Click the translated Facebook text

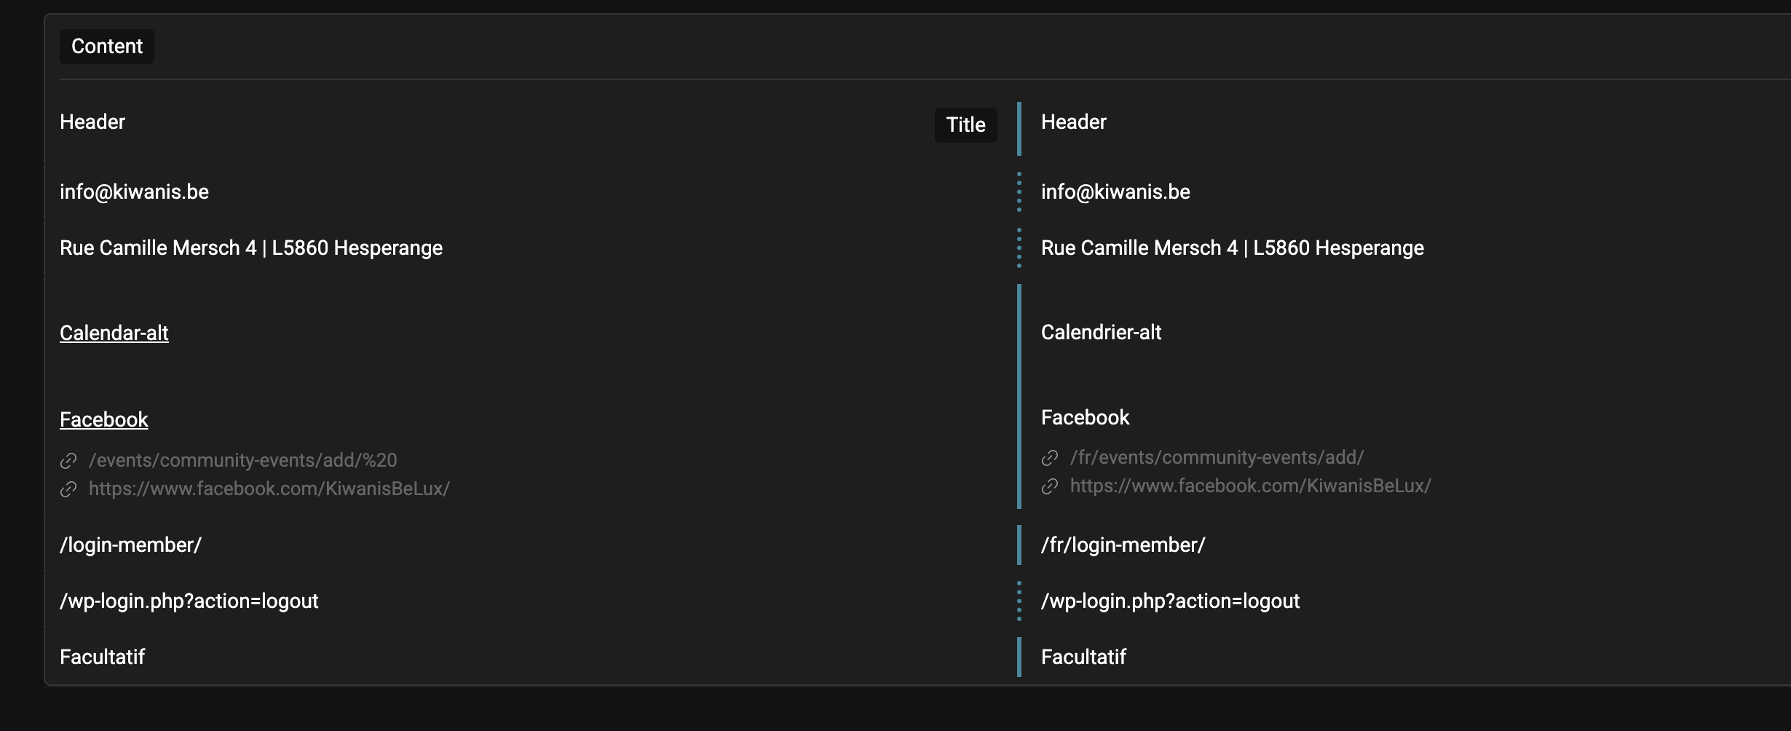click(1085, 417)
